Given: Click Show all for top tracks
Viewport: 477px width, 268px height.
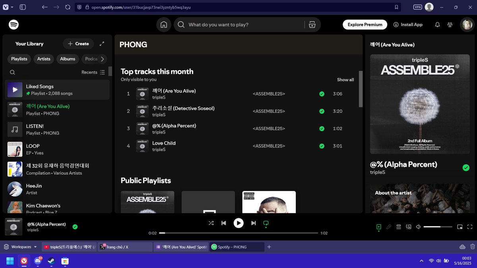Looking at the screenshot, I should tap(345, 80).
